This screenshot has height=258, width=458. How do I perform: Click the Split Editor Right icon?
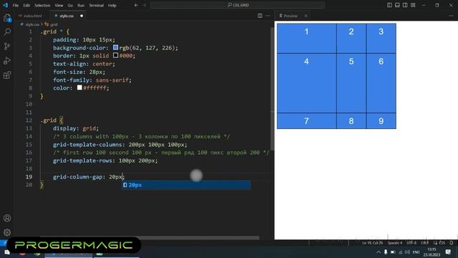pos(260,16)
